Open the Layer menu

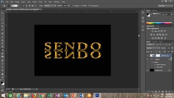point(23,2)
